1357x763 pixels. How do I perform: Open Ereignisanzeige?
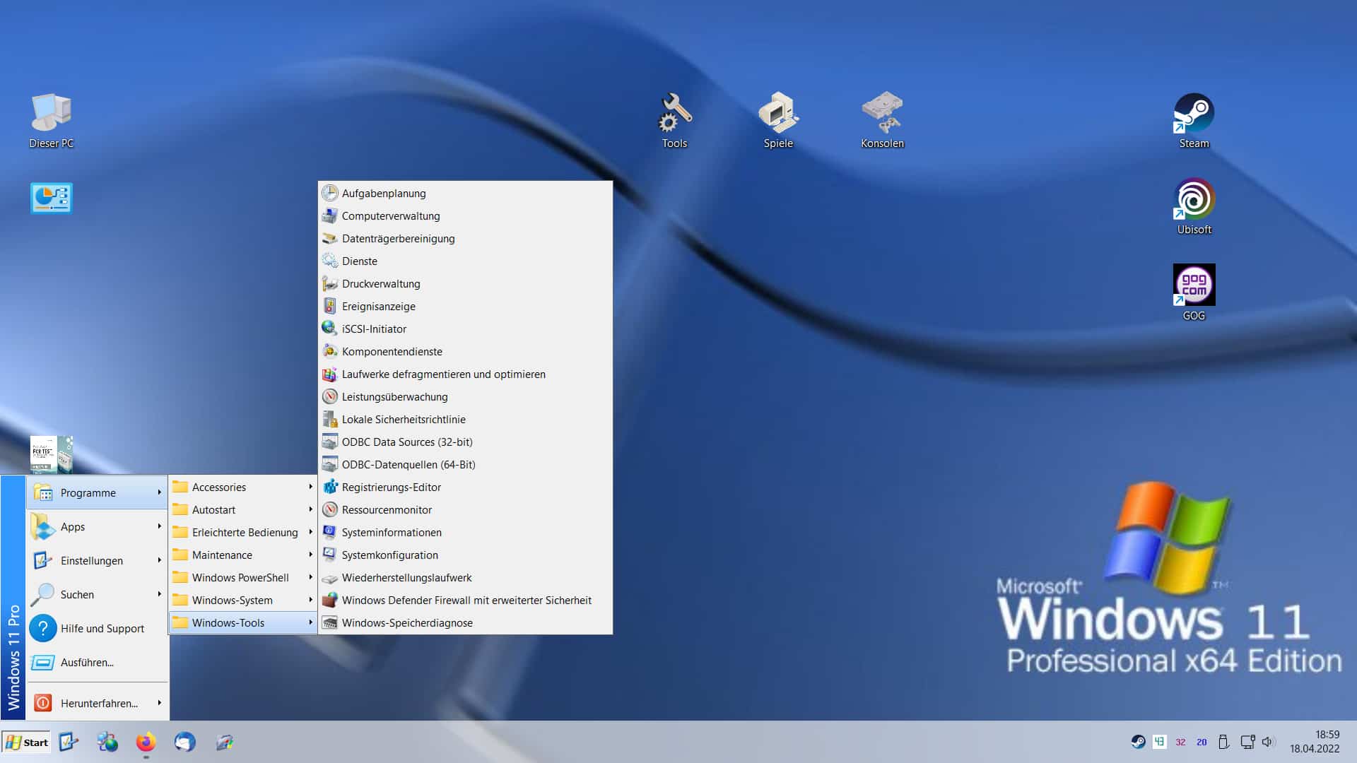(465, 306)
